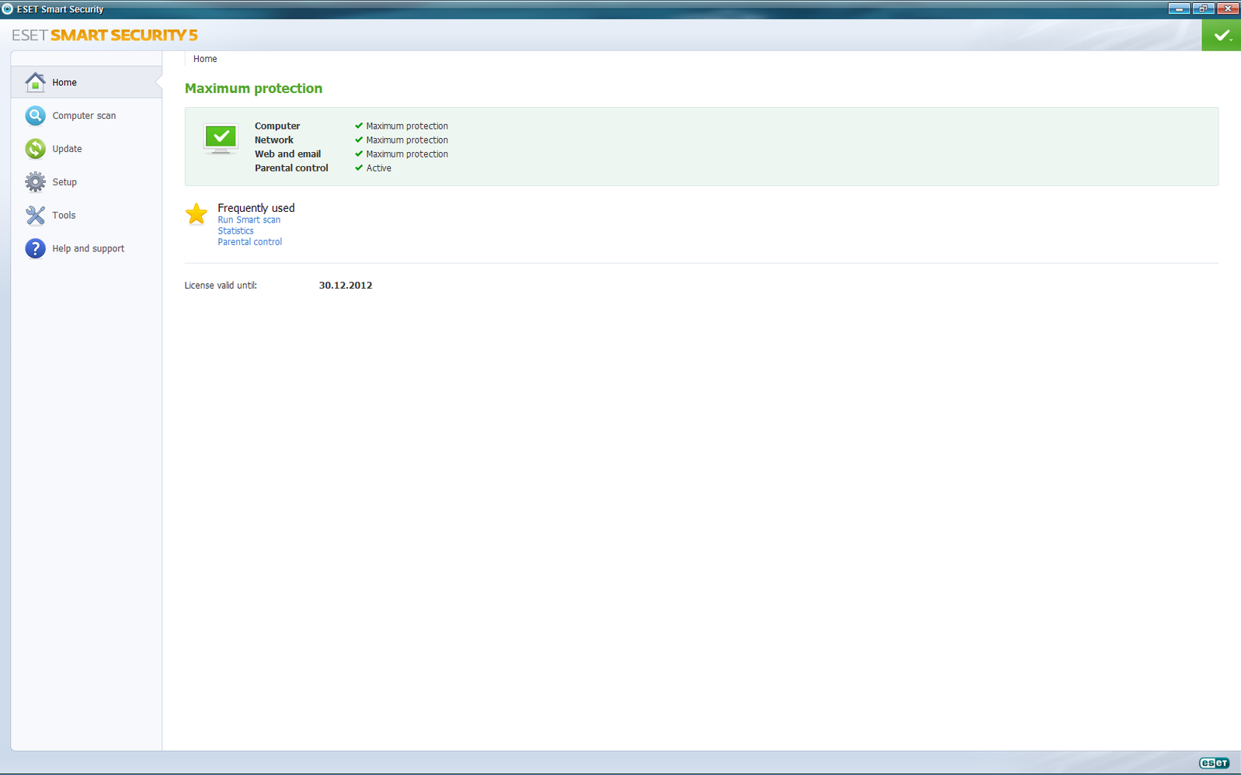Open the Home section label

64,82
